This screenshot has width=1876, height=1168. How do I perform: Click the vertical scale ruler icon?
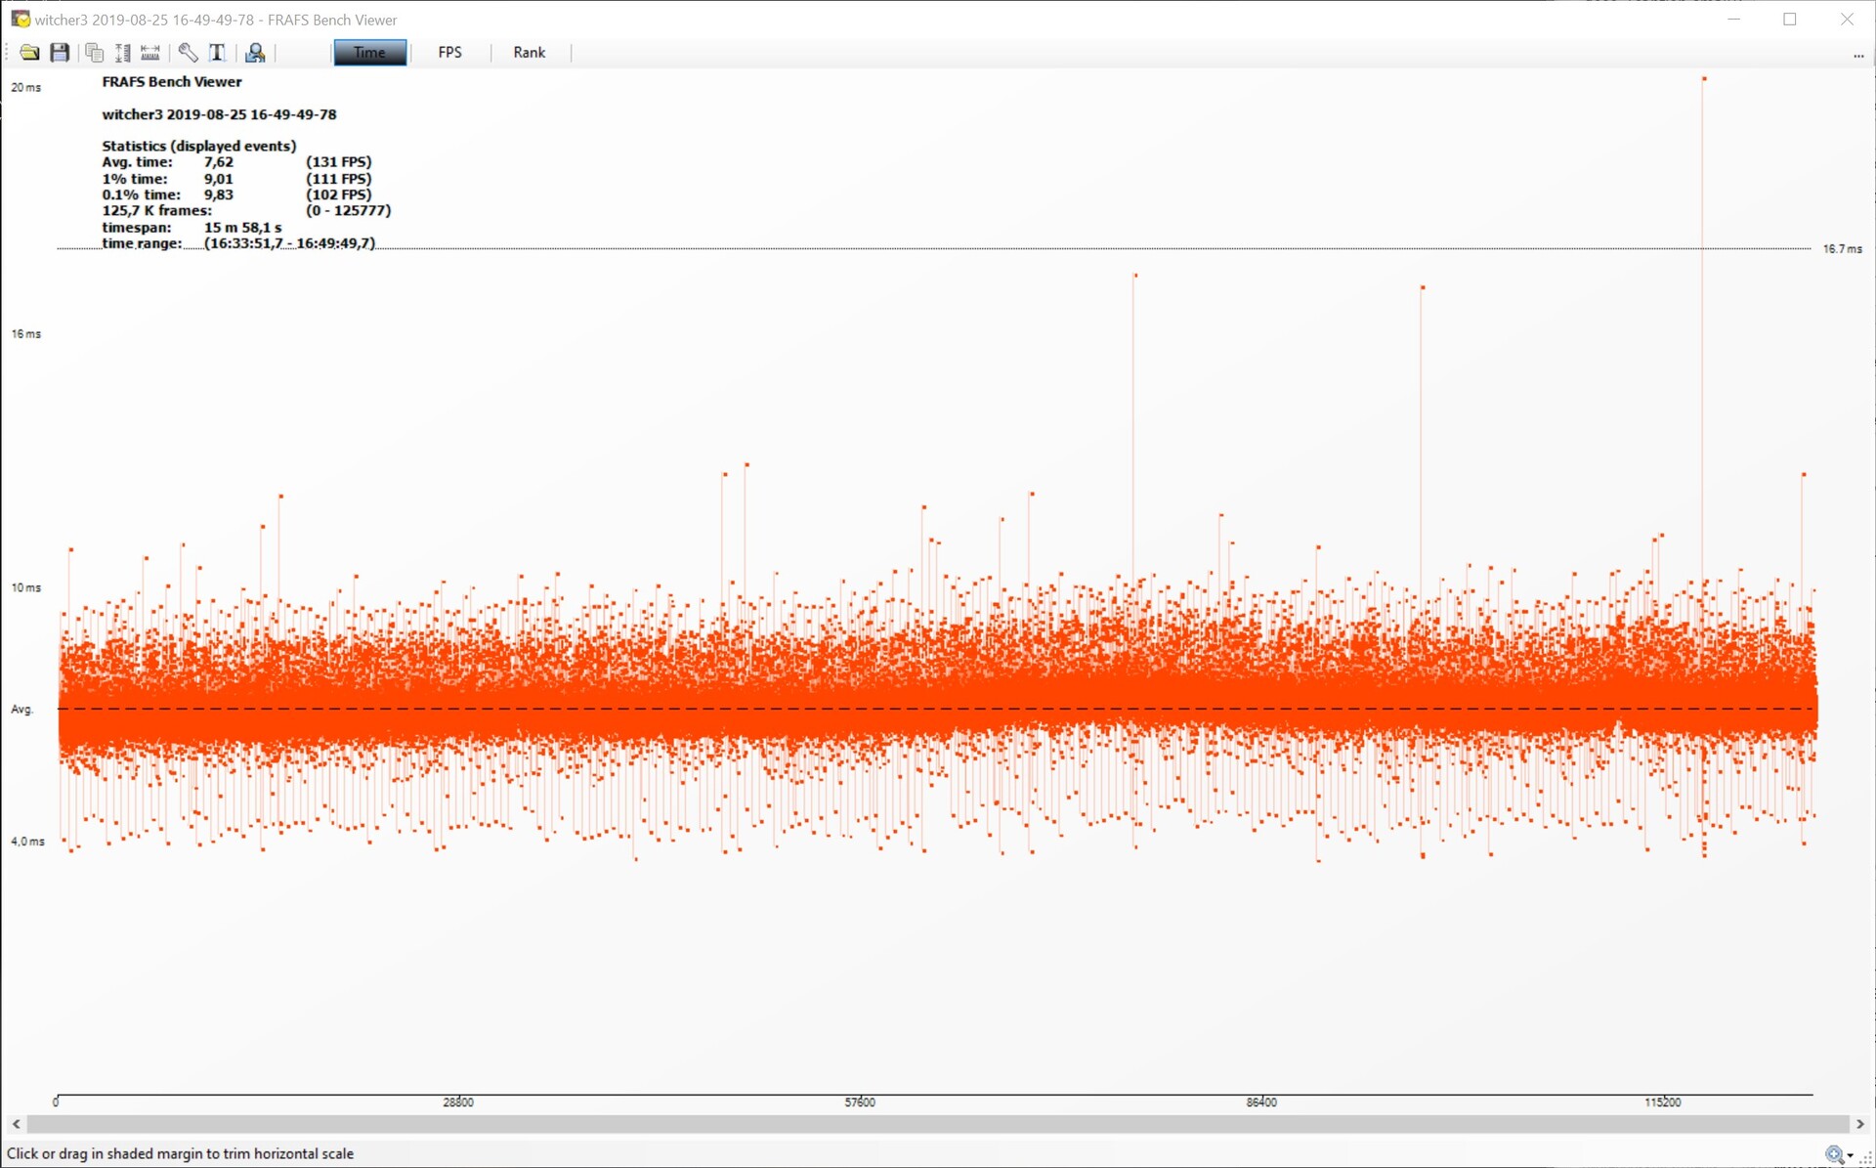tap(122, 53)
